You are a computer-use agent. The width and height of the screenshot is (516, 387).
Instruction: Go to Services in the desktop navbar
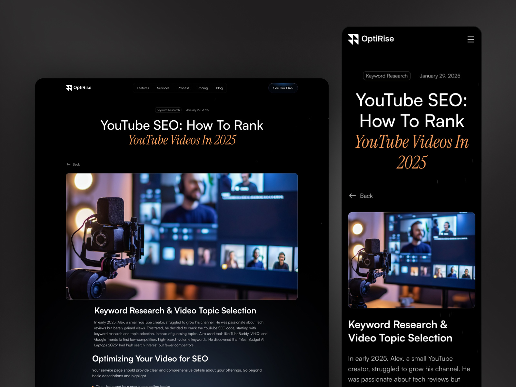coord(163,88)
